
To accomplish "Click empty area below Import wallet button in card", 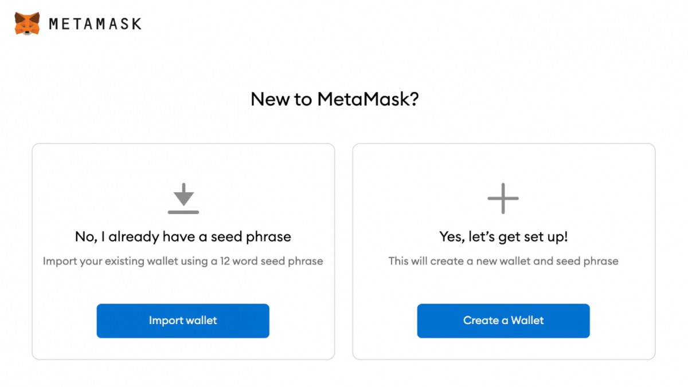I will 183,348.
